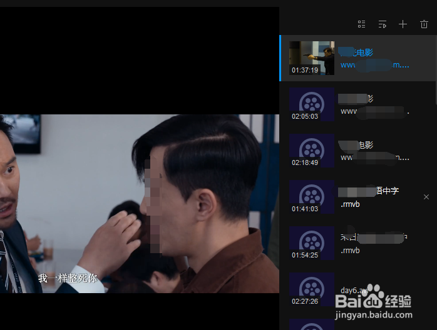Clear the playlist with the trash icon
Screen dimensions: 437x330
pyautogui.click(x=424, y=24)
